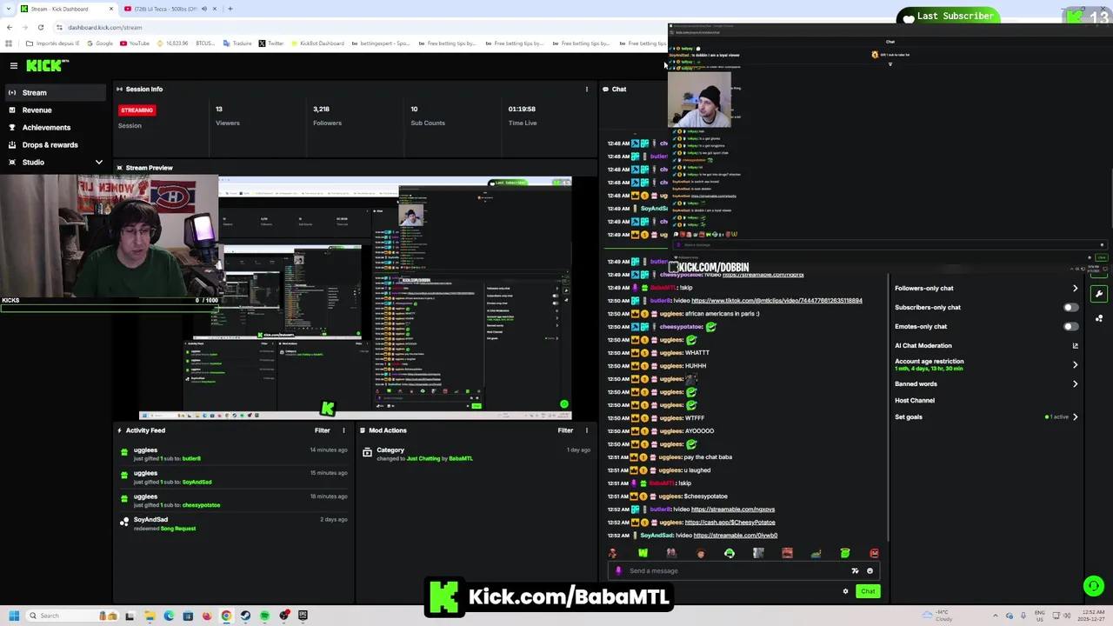Image resolution: width=1113 pixels, height=626 pixels.
Task: Open the YouTube bookmark
Action: pos(134,43)
